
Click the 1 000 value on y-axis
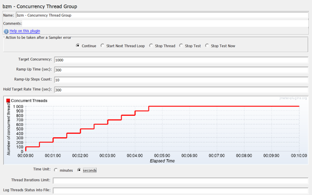pyautogui.click(x=18, y=106)
